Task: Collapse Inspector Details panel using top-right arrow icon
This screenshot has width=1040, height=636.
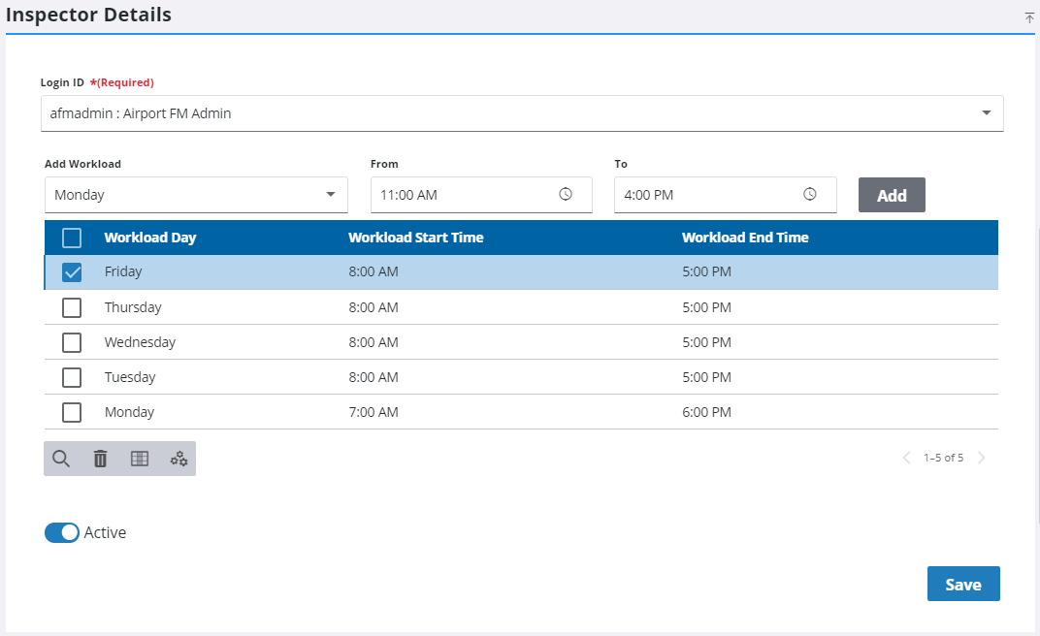Action: (x=1029, y=17)
